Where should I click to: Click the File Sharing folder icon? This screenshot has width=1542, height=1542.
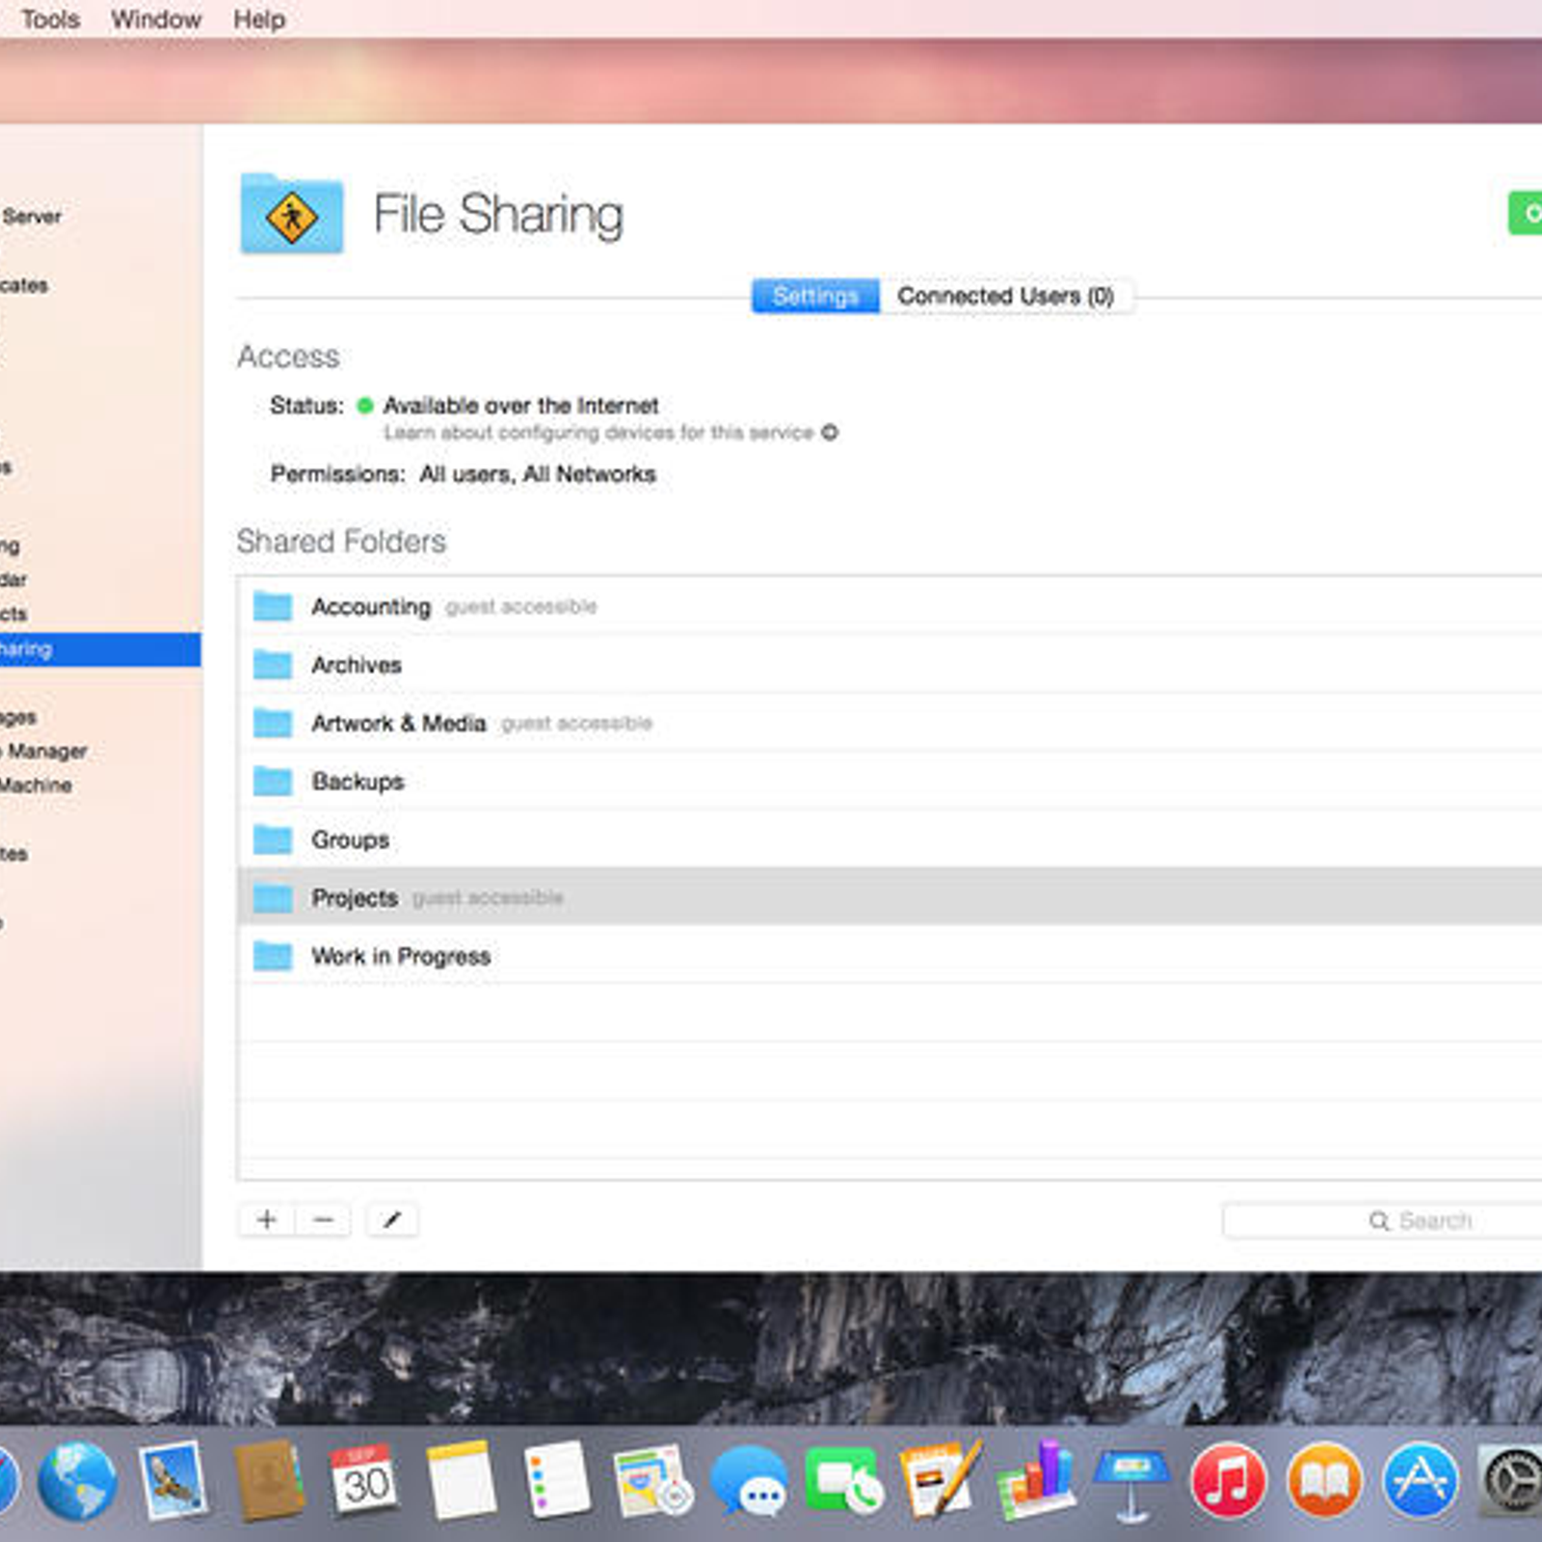tap(291, 215)
